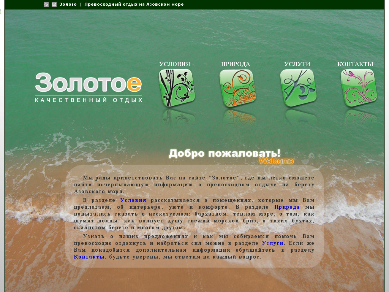Click the tagline КАЧЕСТВЕННЫЙ ОТДЫХ under the logo
The width and height of the screenshot is (389, 292).
88,99
